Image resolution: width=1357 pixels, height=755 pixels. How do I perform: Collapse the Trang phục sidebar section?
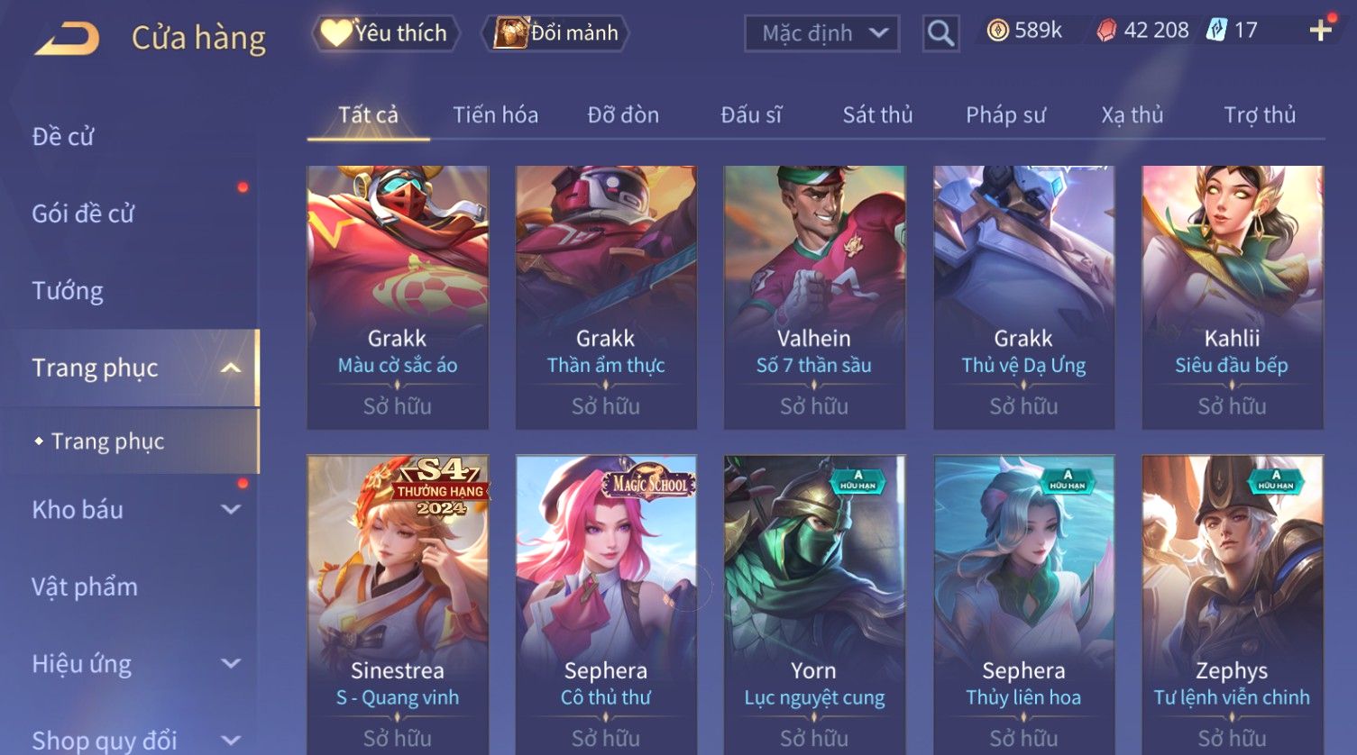point(231,368)
